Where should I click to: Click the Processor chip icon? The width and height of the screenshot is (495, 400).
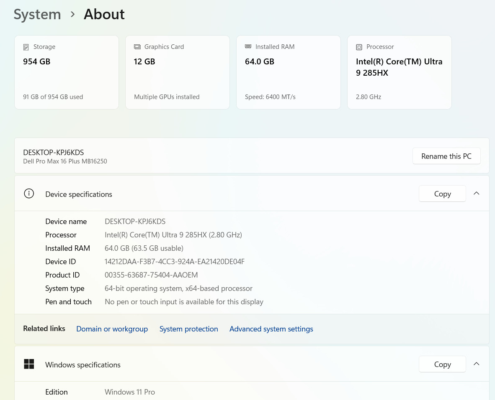359,47
